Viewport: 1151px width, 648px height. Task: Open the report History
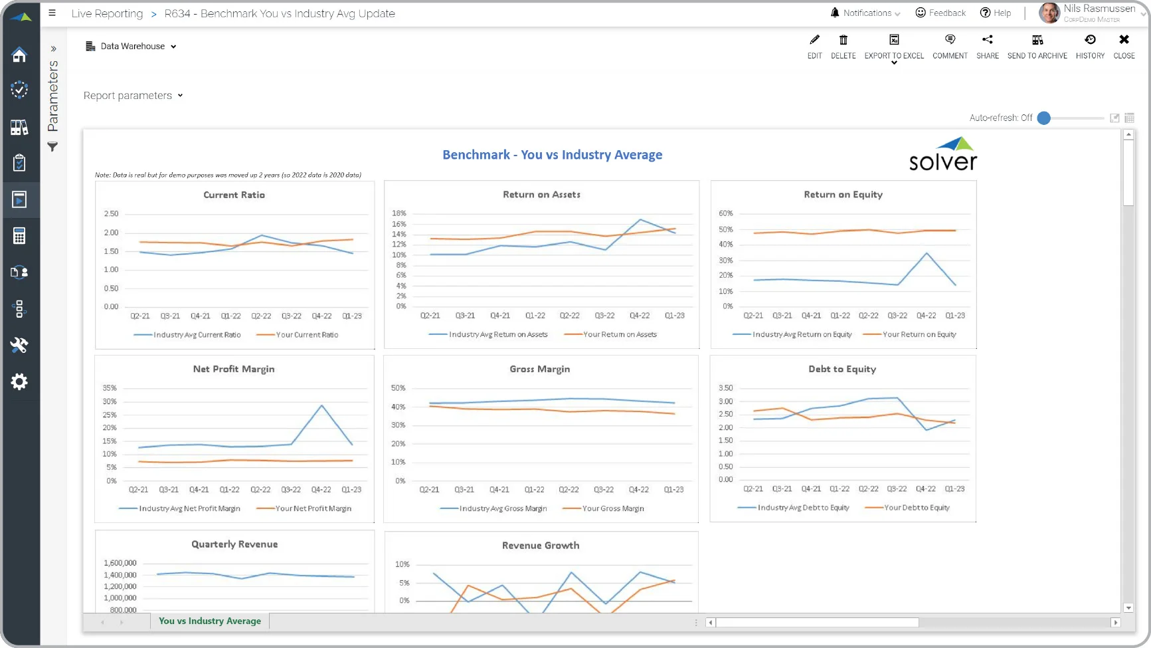1090,46
